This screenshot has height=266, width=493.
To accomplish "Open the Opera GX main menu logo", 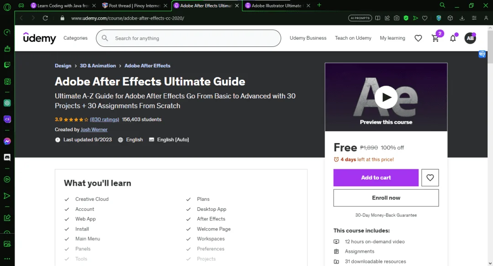I will [x=7, y=6].
